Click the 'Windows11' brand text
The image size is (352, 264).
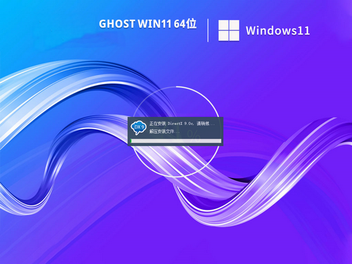pyautogui.click(x=278, y=30)
